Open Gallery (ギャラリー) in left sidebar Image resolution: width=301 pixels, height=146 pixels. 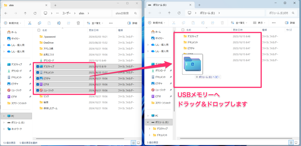click(x=15, y=38)
